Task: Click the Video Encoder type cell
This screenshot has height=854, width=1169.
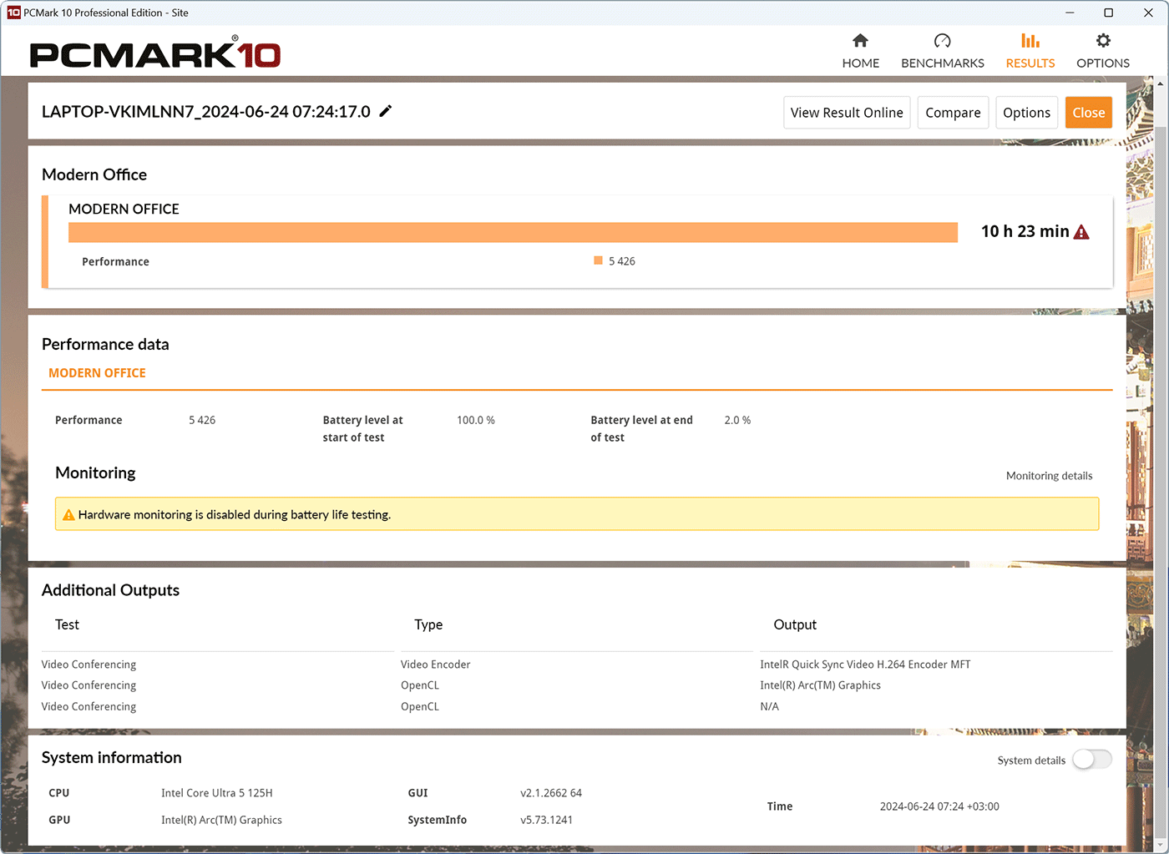Action: (435, 665)
